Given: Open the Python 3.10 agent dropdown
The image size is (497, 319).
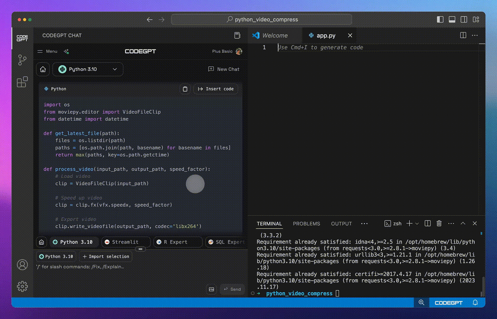Looking at the screenshot, I should [88, 69].
